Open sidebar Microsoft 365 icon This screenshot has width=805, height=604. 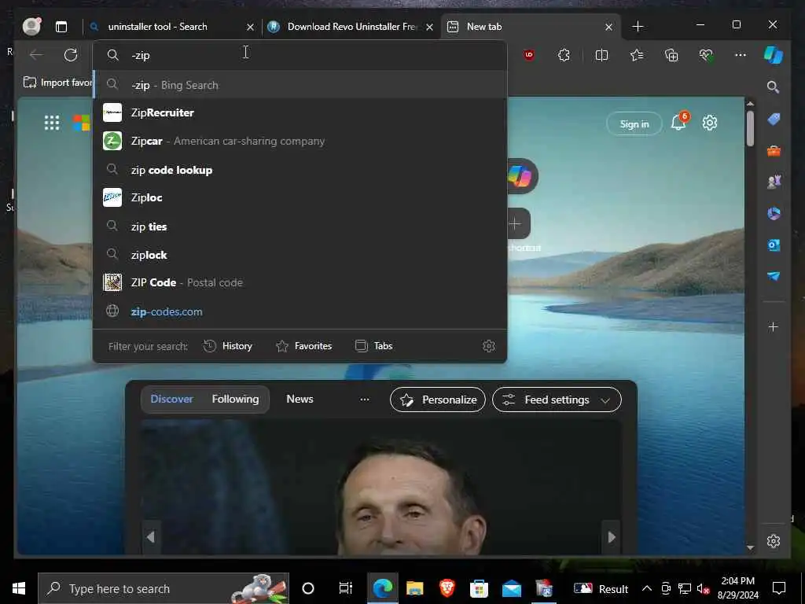774,213
